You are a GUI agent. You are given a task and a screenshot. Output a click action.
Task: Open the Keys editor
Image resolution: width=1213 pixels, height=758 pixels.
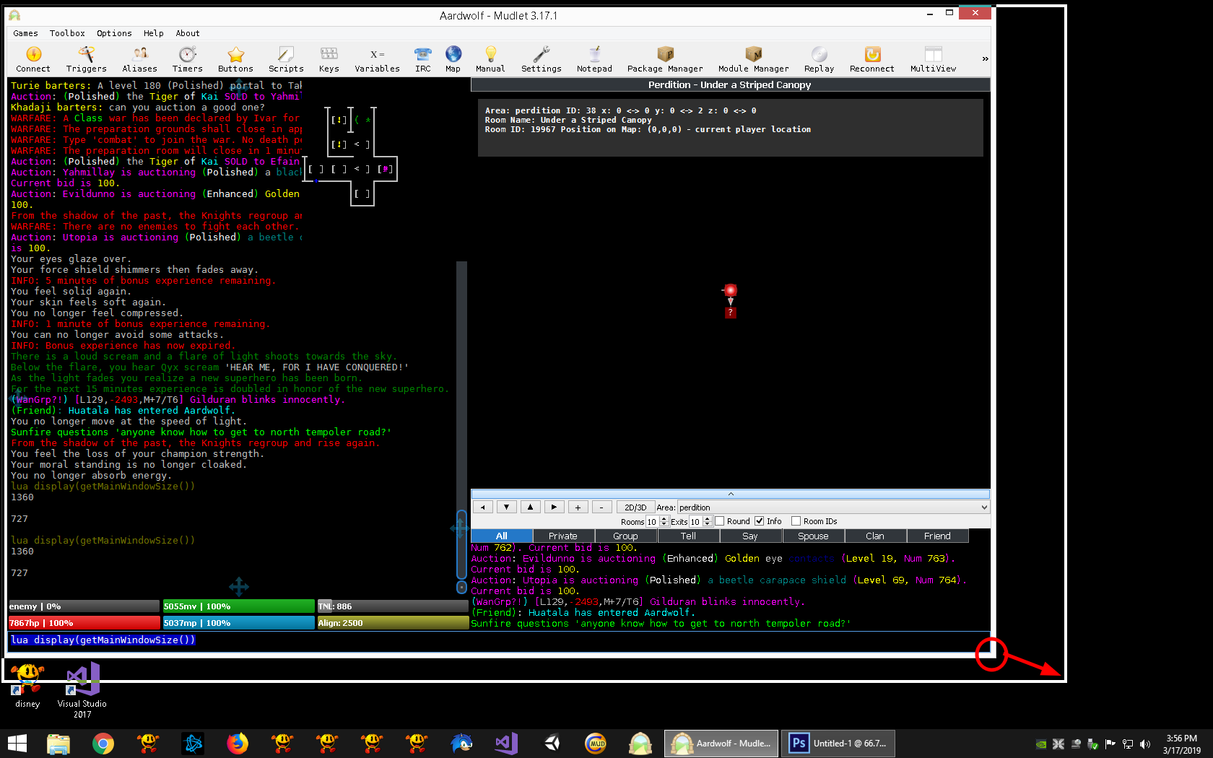329,58
